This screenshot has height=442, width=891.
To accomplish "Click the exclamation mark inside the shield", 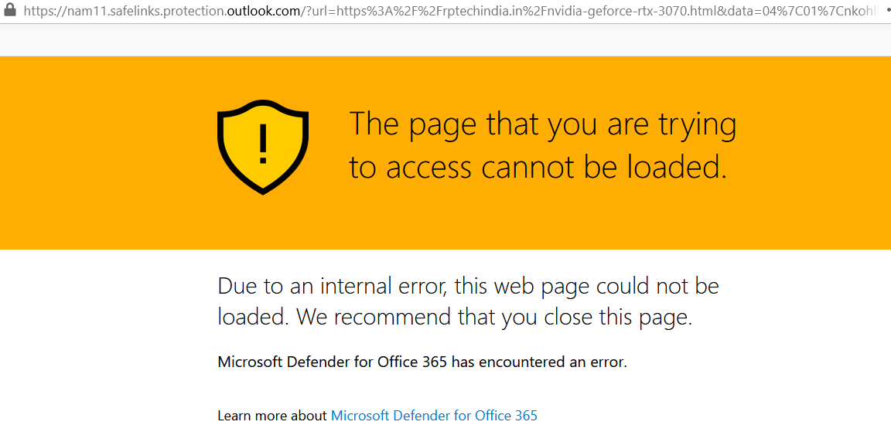I will coord(262,144).
